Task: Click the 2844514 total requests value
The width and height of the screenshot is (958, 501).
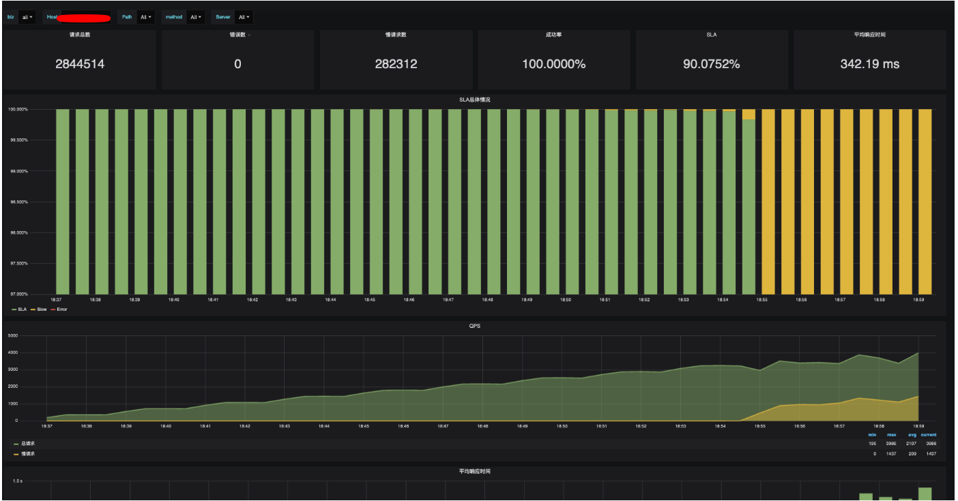Action: click(x=80, y=64)
